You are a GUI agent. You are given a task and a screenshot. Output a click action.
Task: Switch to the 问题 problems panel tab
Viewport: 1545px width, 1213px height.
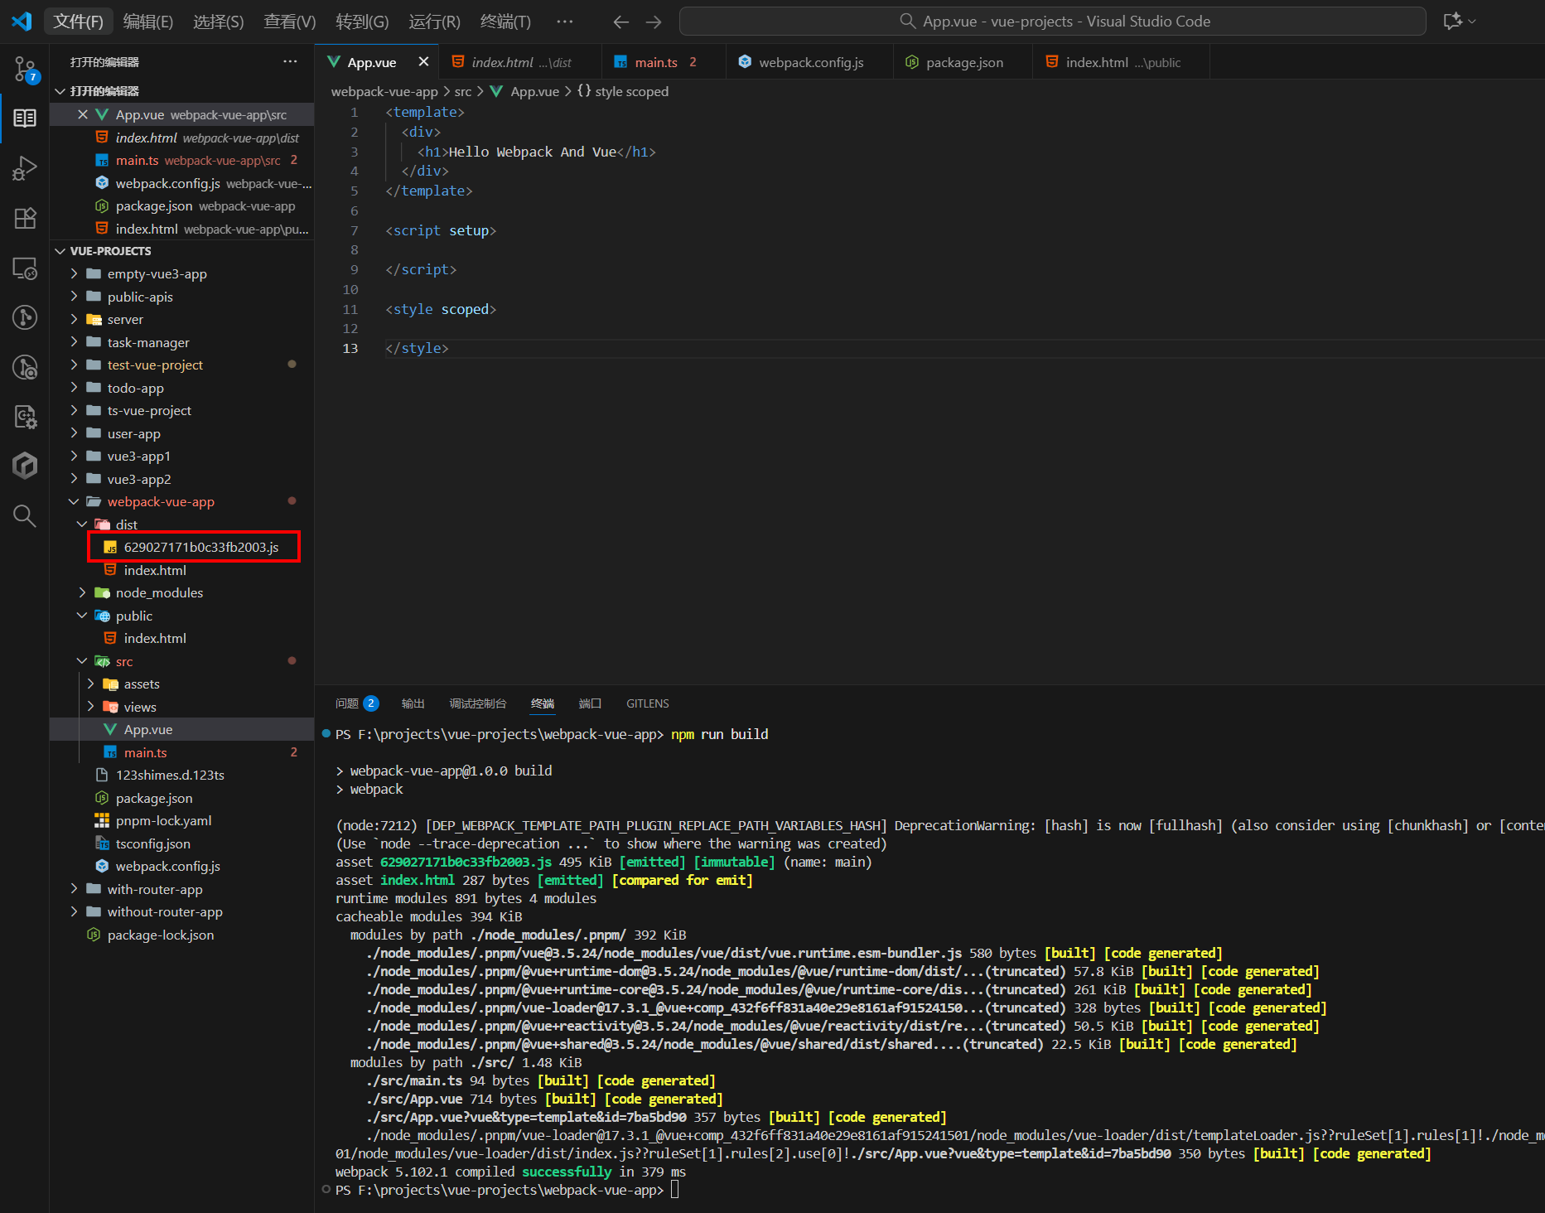(357, 703)
